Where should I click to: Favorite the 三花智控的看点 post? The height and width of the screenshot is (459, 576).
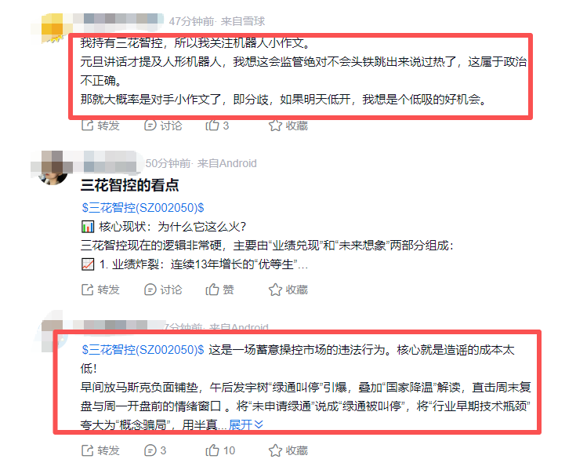pos(288,290)
